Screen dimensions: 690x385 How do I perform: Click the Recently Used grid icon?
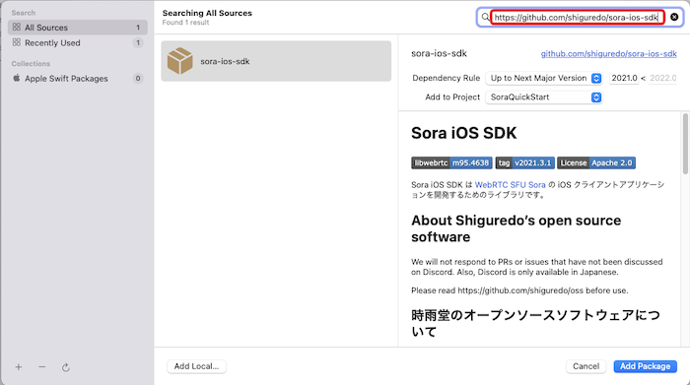(x=17, y=42)
